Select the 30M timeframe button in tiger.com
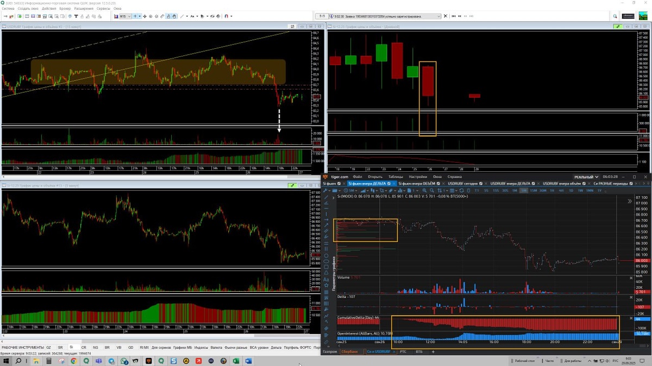This screenshot has height=366, width=652. [x=543, y=190]
